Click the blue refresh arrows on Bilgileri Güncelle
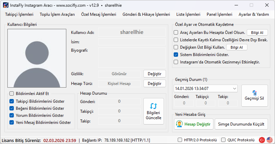275x144 pixels. tap(153, 106)
